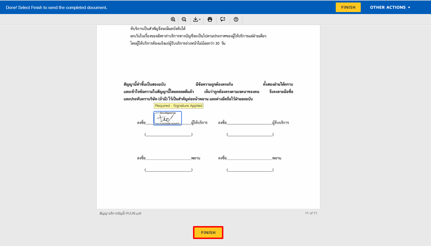Click the highlighted FINISH button below the document
The height and width of the screenshot is (246, 431).
[208, 233]
